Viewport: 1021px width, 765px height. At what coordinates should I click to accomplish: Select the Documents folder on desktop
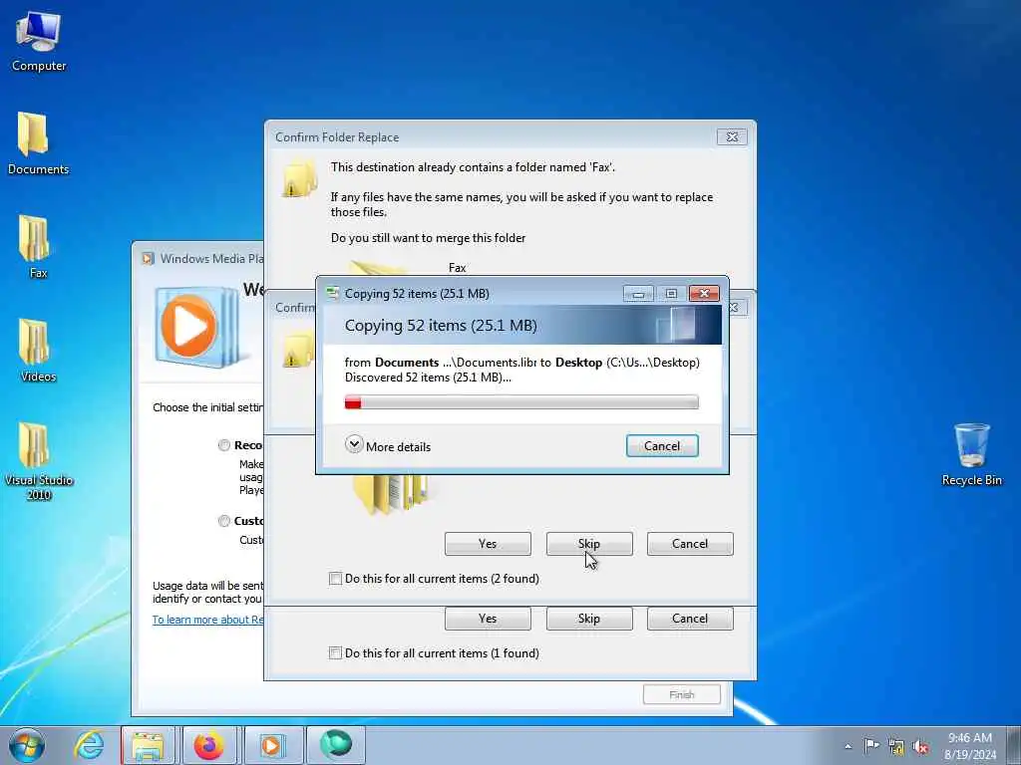(x=38, y=144)
